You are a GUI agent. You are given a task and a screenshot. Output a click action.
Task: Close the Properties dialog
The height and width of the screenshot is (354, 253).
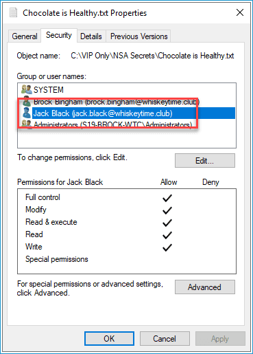coord(240,12)
